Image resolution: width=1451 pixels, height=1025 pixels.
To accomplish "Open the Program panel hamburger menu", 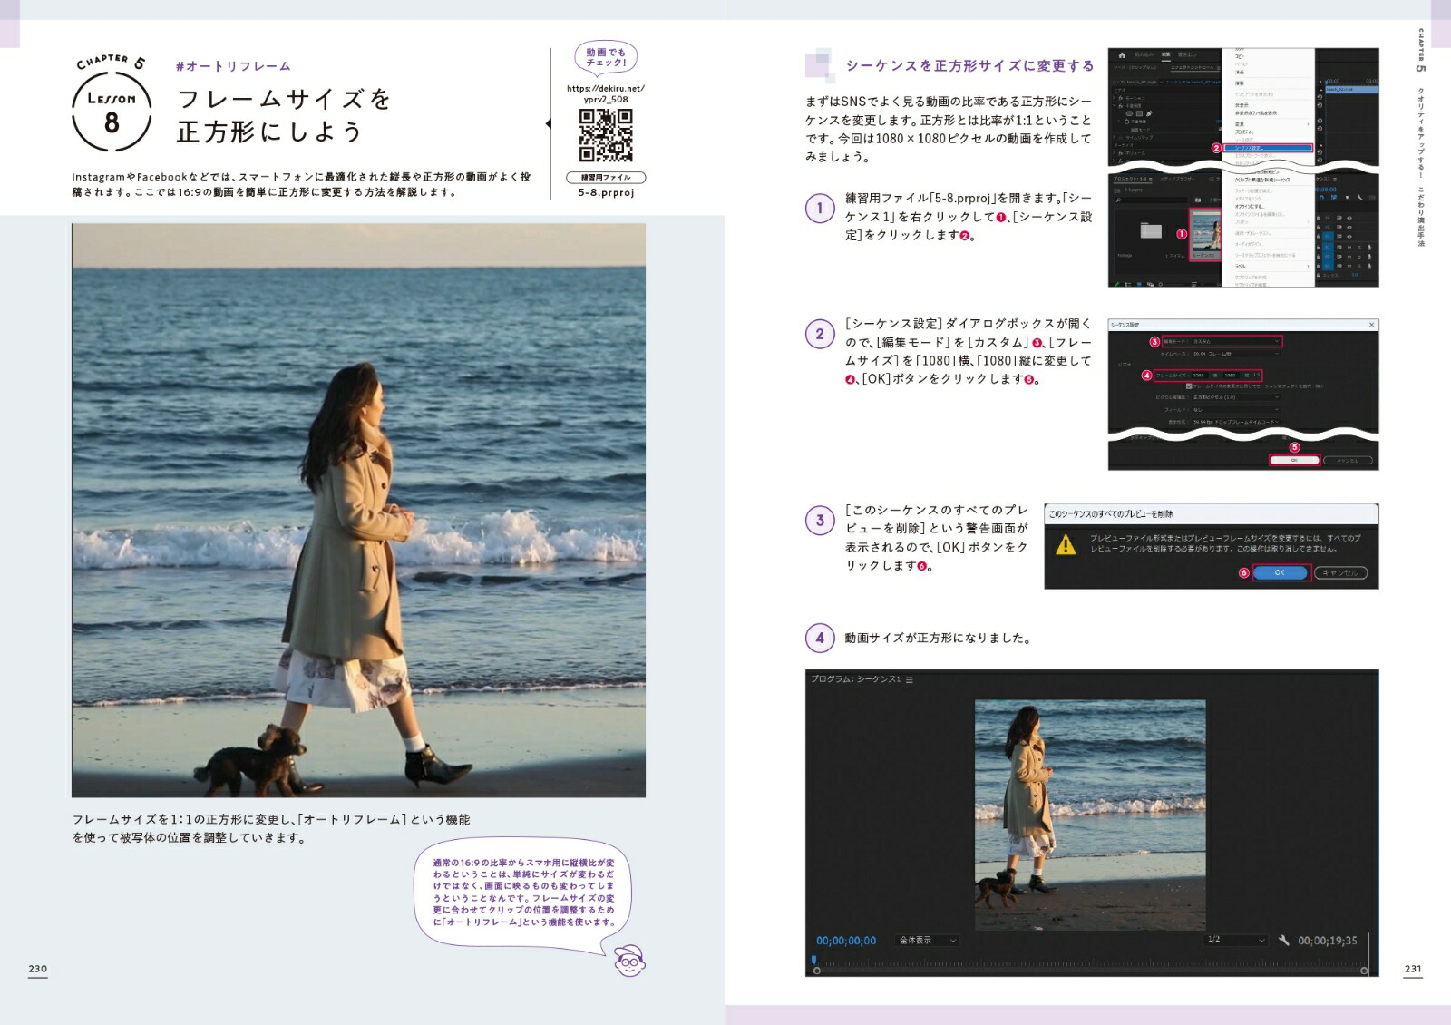I will click(x=910, y=679).
